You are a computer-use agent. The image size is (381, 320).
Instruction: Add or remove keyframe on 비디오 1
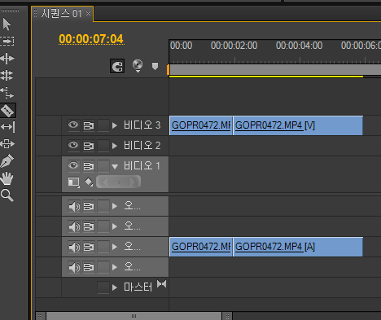(x=119, y=182)
